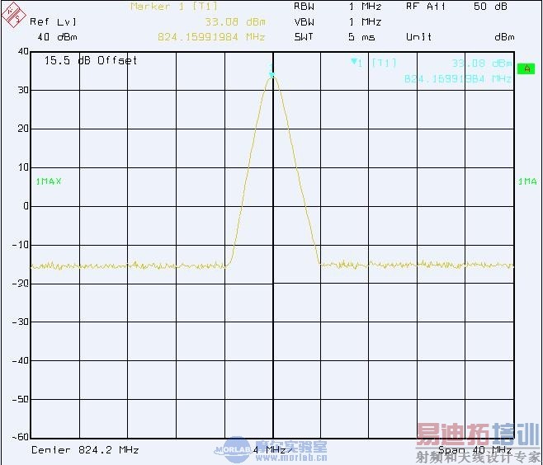Click the right 1MA trace mode label
The image size is (543, 465).
click(527, 181)
